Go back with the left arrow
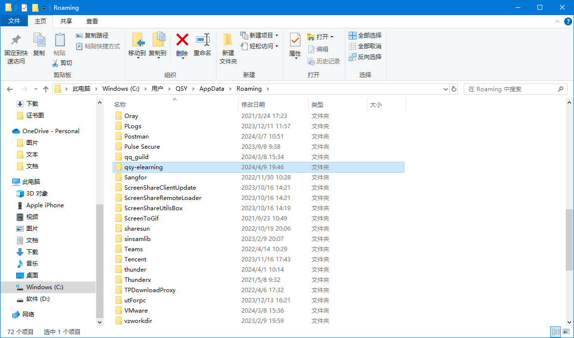The width and height of the screenshot is (574, 338). [x=10, y=89]
